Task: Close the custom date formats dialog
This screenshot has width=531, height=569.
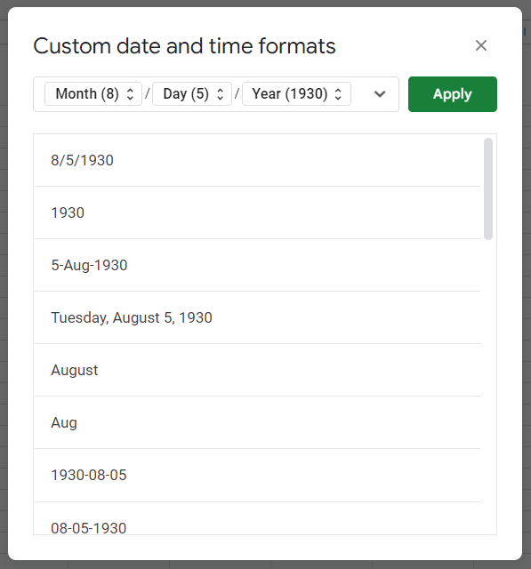Action: pyautogui.click(x=481, y=45)
